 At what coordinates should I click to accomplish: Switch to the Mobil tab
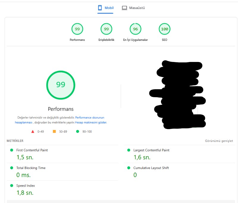click(106, 8)
